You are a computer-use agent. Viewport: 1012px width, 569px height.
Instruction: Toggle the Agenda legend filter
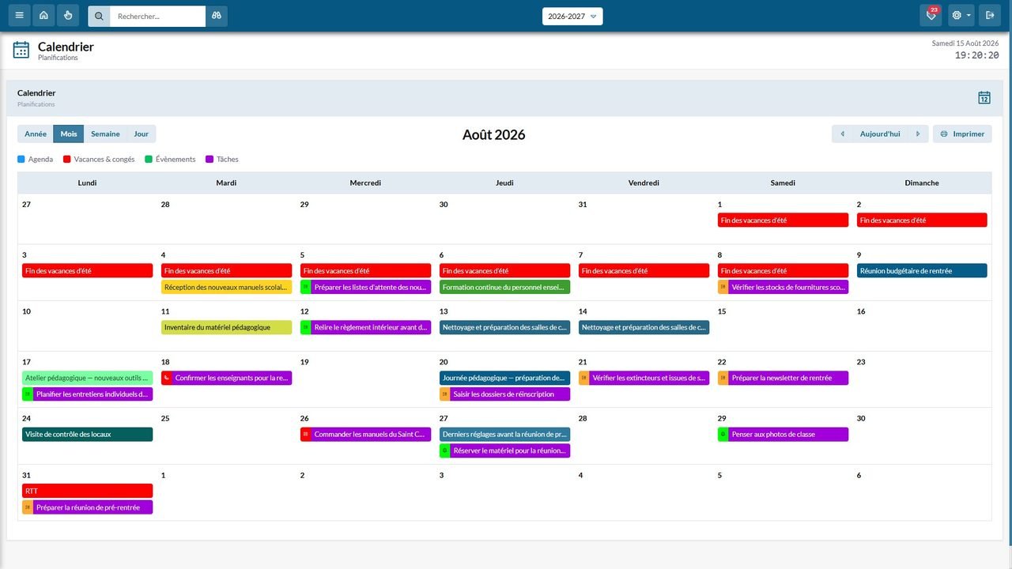click(36, 160)
